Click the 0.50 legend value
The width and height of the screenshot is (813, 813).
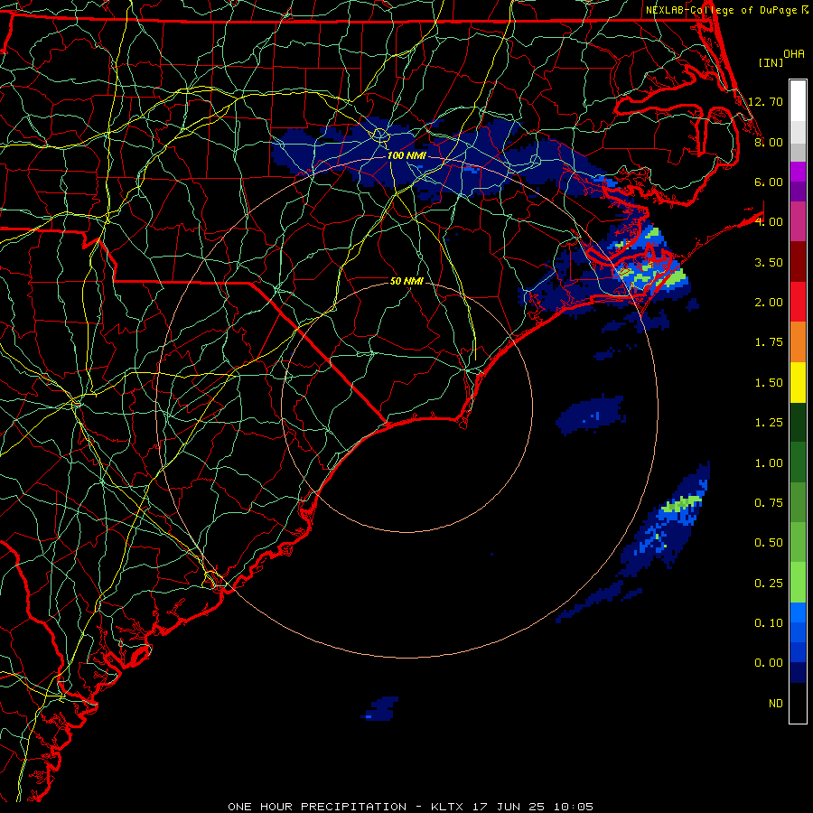click(x=769, y=543)
